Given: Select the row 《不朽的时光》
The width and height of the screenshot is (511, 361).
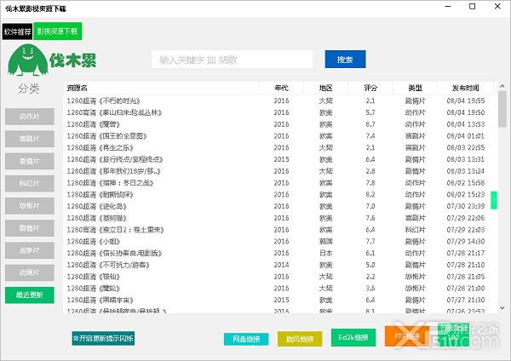Looking at the screenshot, I should click(280, 101).
